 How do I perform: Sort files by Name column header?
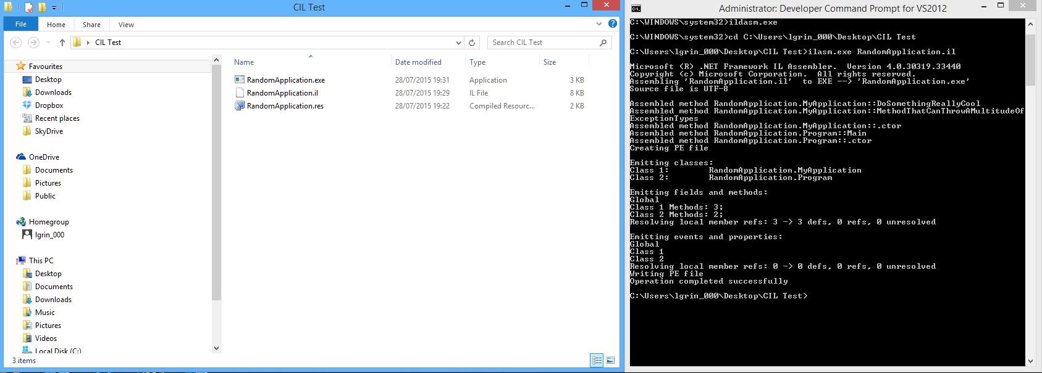pyautogui.click(x=244, y=62)
